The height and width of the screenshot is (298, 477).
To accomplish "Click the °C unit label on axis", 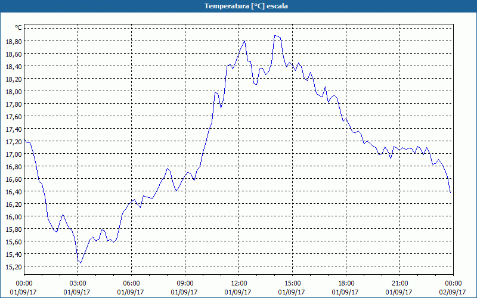I will click(18, 28).
